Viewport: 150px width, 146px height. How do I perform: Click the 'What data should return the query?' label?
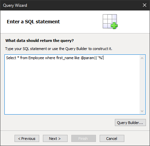(40, 41)
